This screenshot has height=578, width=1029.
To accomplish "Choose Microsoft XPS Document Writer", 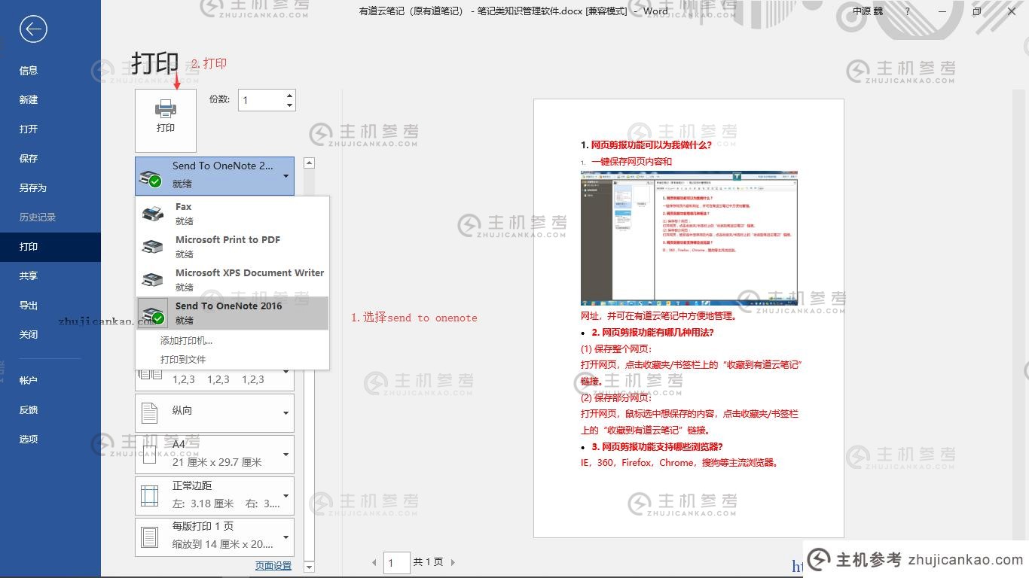I will [232, 279].
